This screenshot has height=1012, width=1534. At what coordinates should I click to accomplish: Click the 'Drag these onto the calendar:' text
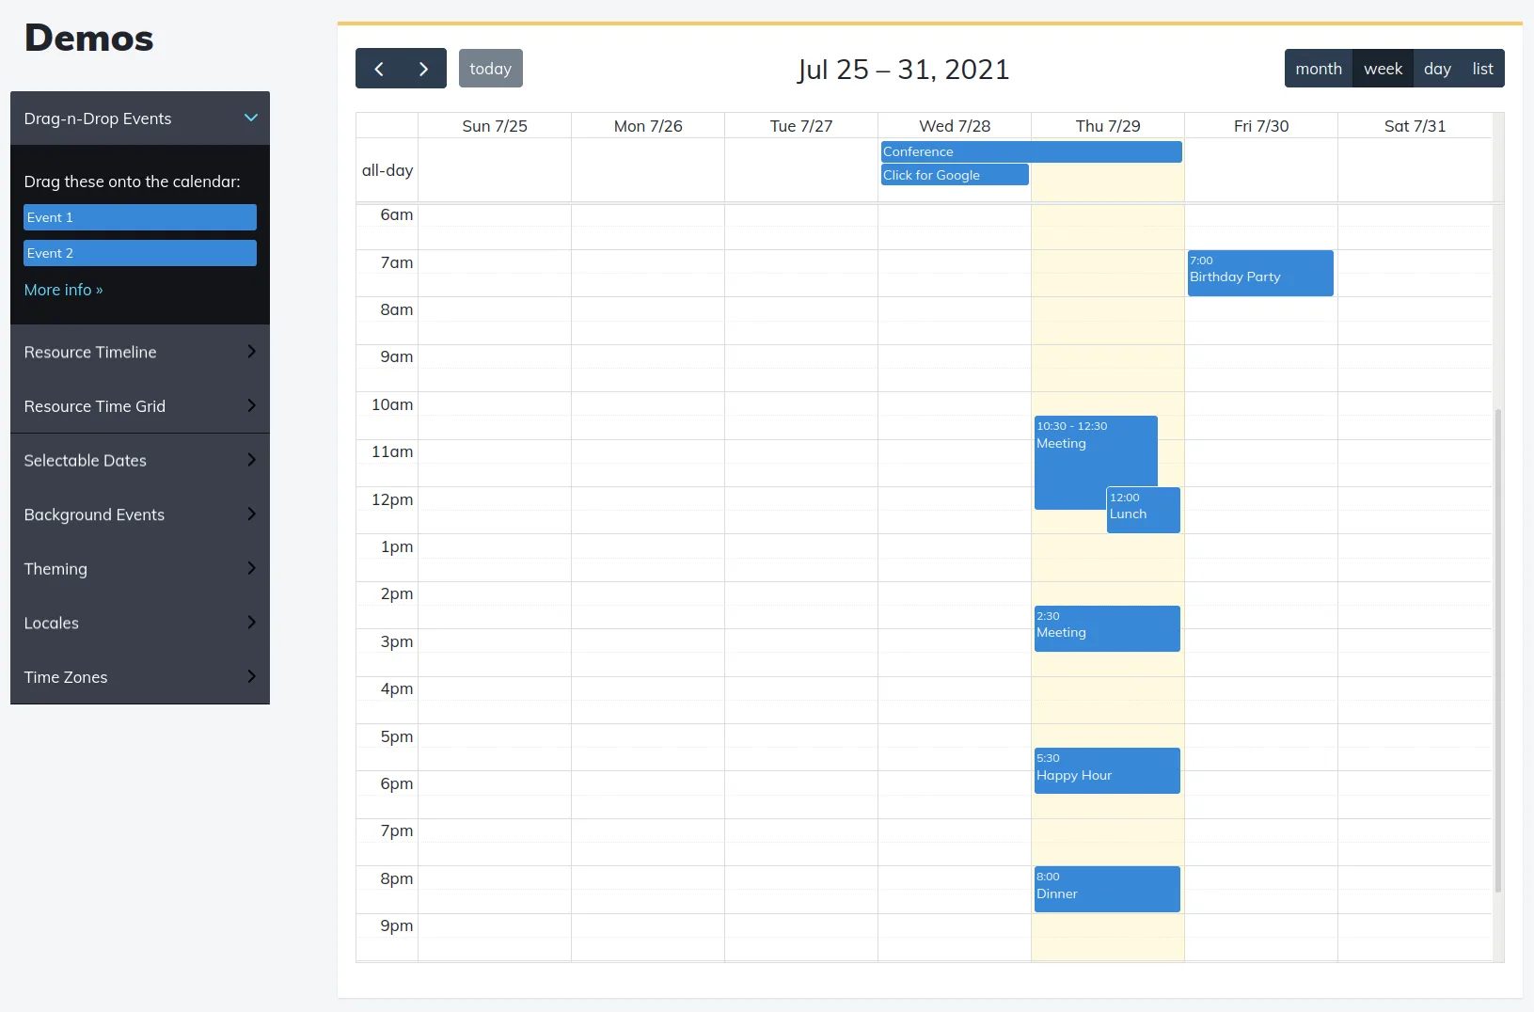pyautogui.click(x=132, y=182)
